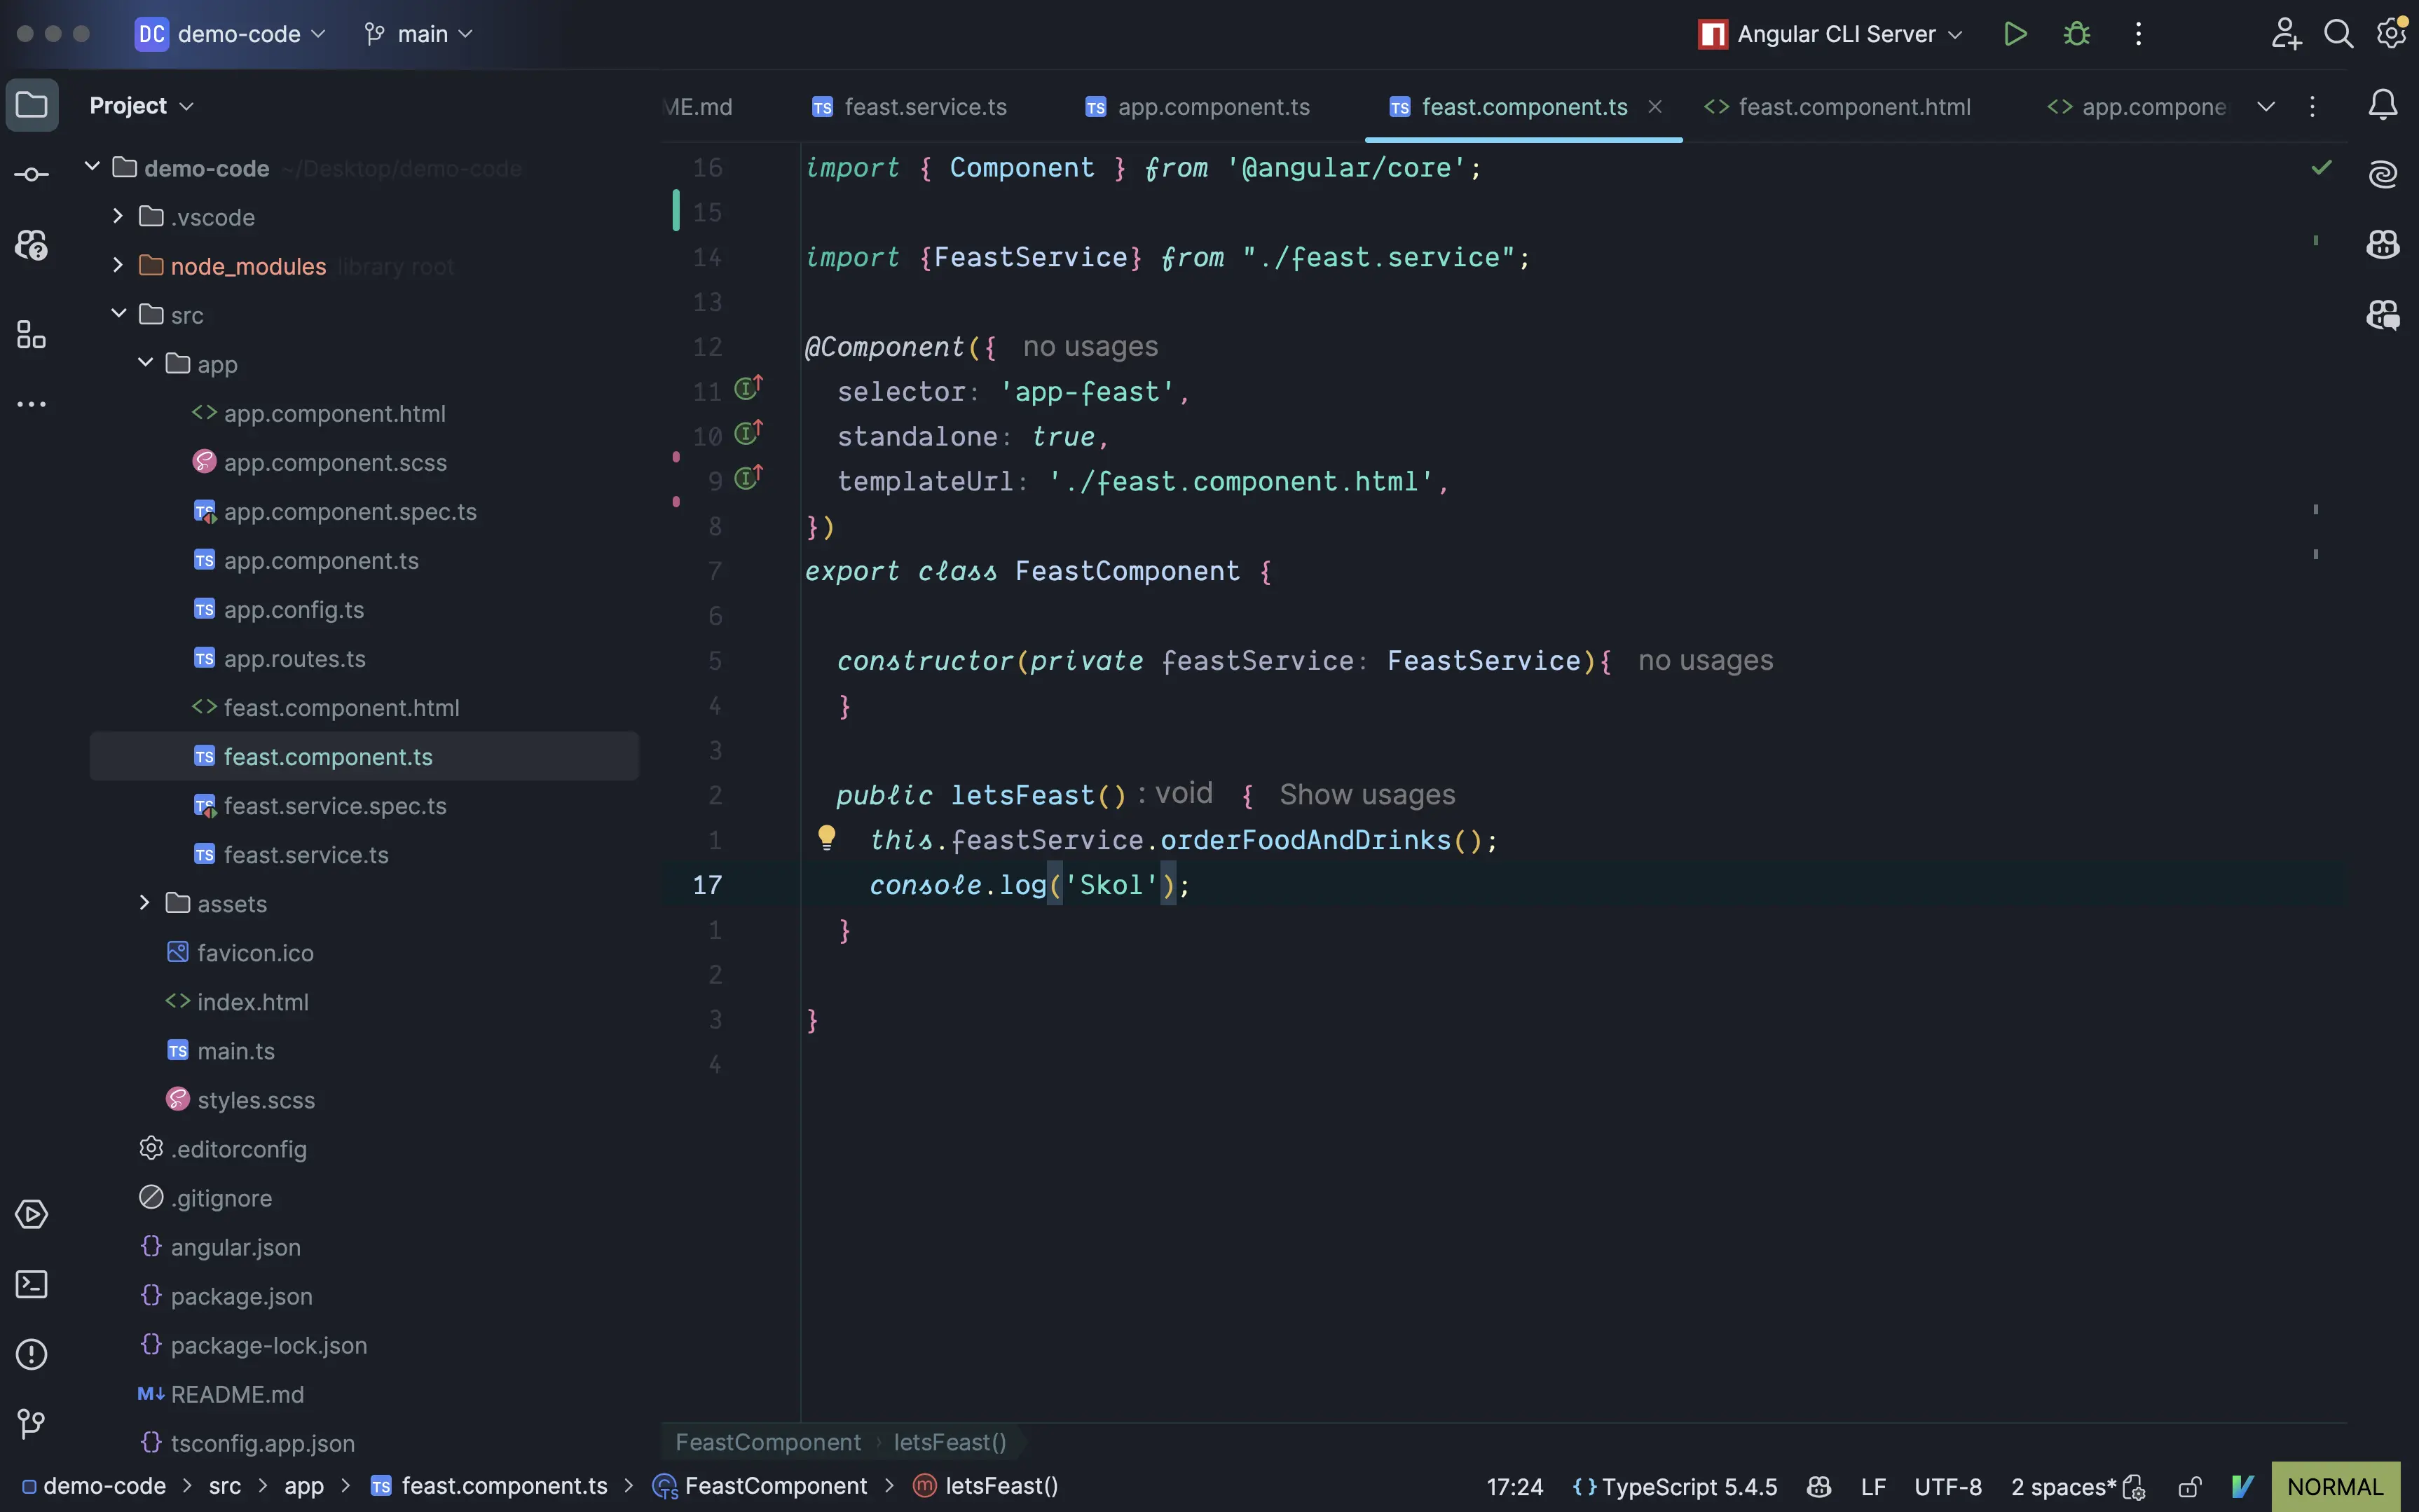The image size is (2419, 1512).
Task: Open the Notifications bell icon
Action: pos(2383,105)
